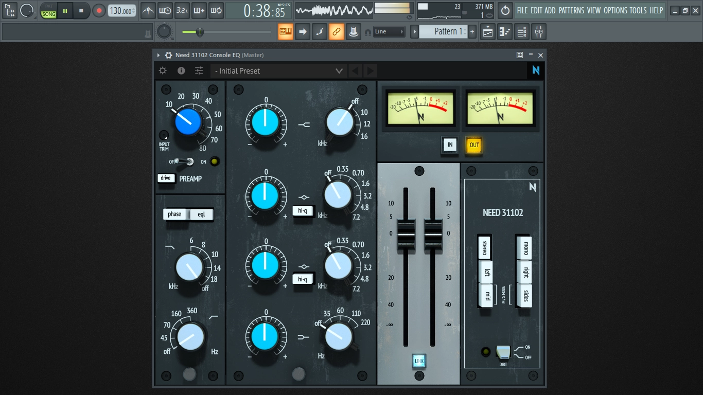Toggle step editing footprint icon
703x395 pixels.
point(320,32)
